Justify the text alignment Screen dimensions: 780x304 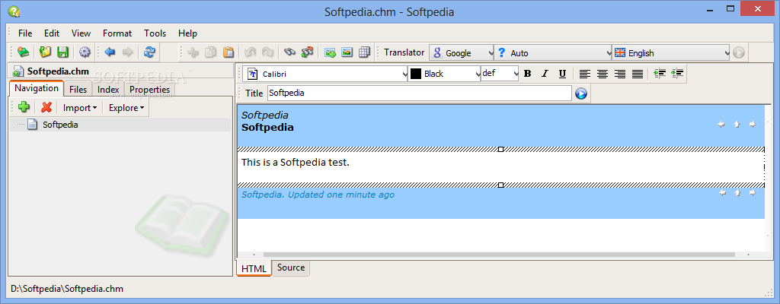tap(638, 74)
